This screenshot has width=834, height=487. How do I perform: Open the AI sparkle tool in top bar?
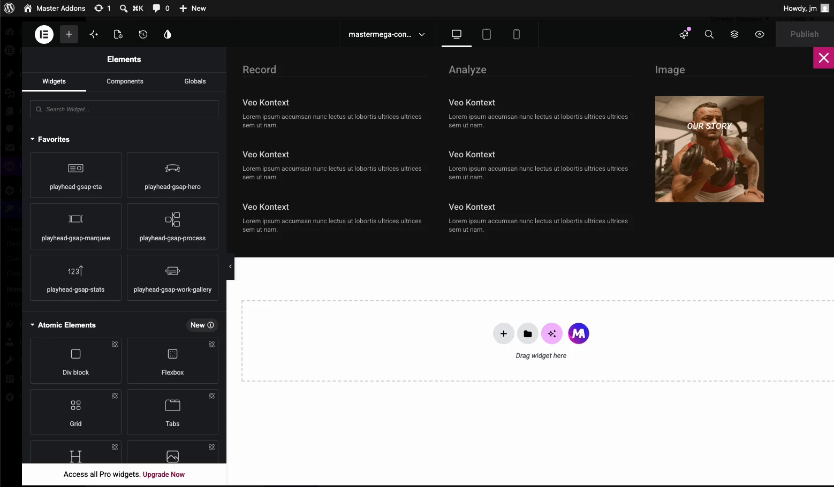pyautogui.click(x=94, y=34)
